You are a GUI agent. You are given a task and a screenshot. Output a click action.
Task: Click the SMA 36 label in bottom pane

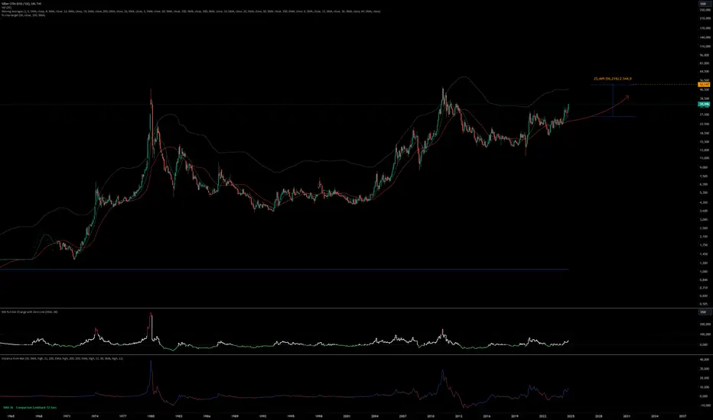click(x=8, y=407)
